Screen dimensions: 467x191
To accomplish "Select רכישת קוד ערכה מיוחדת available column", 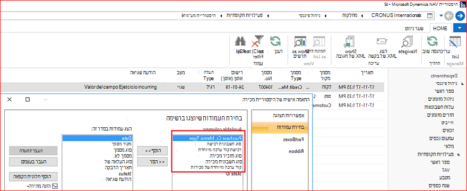I will click(x=220, y=150).
